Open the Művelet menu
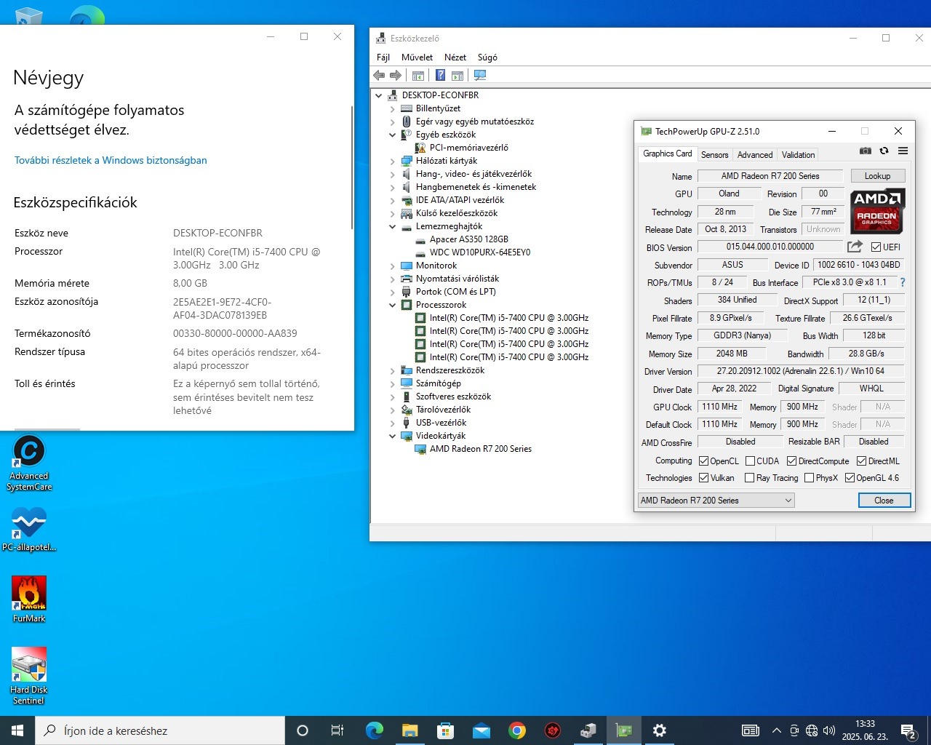931x745 pixels. pyautogui.click(x=417, y=57)
